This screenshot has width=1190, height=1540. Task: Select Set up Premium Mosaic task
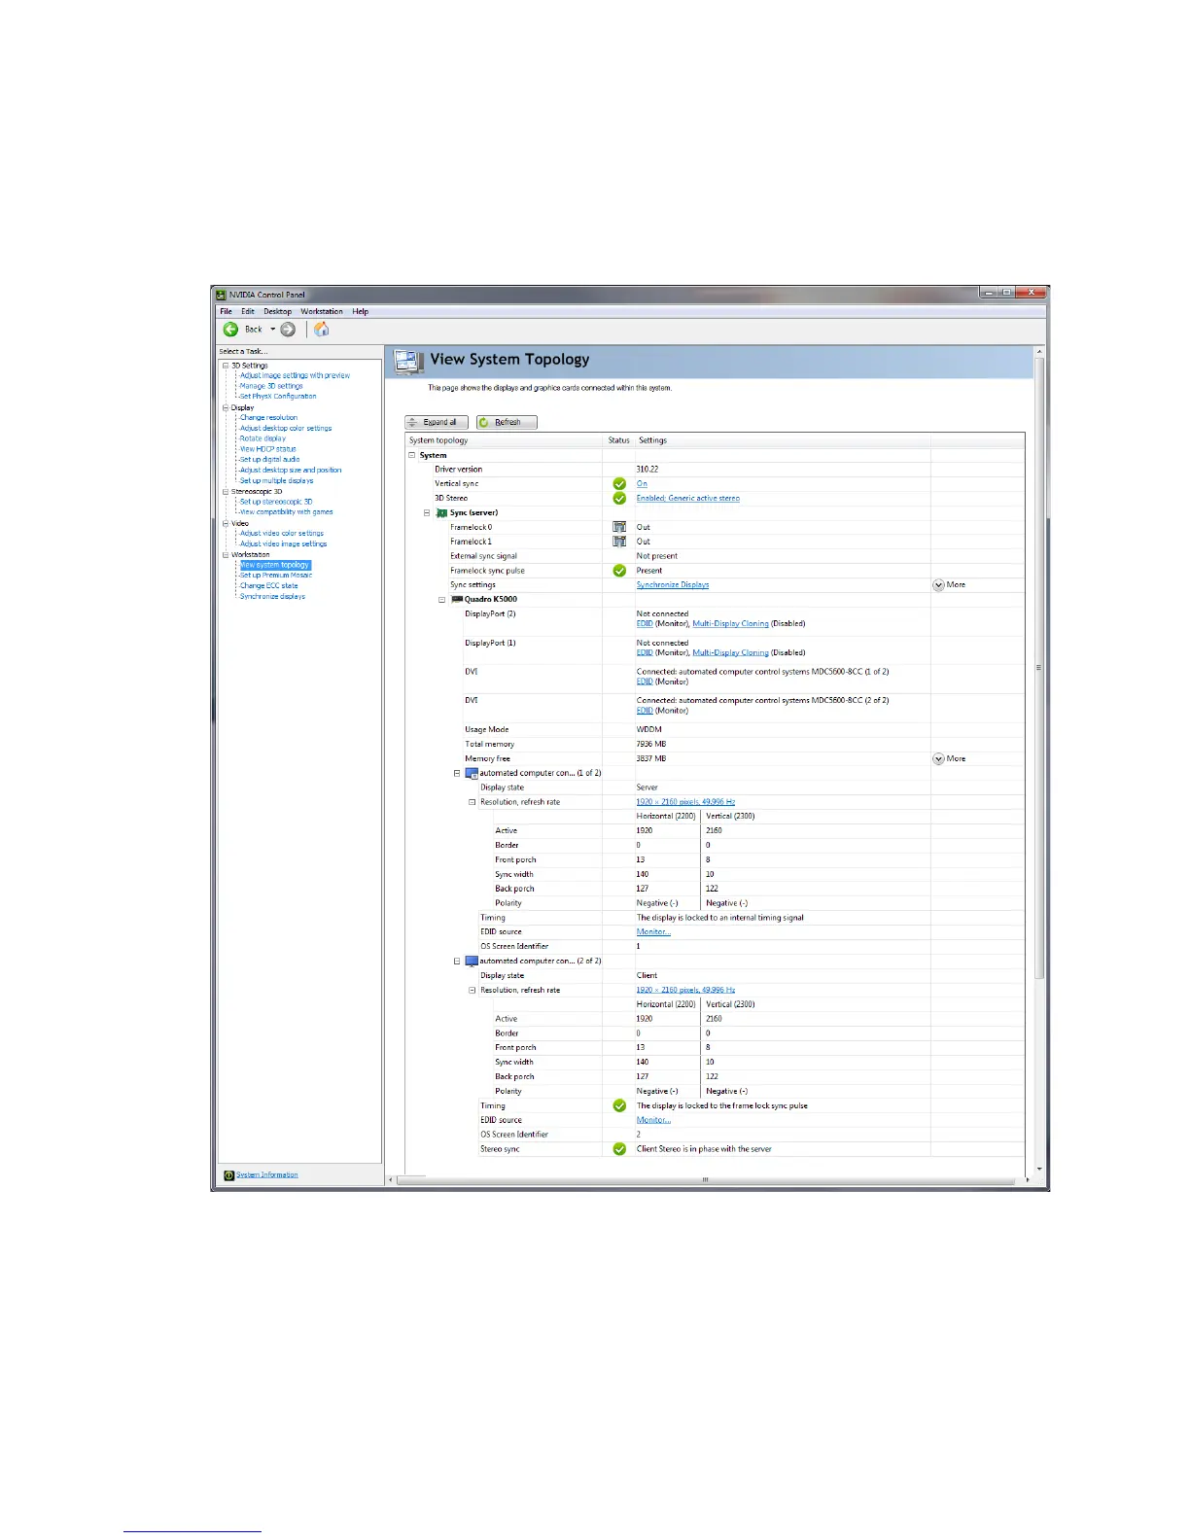click(276, 576)
